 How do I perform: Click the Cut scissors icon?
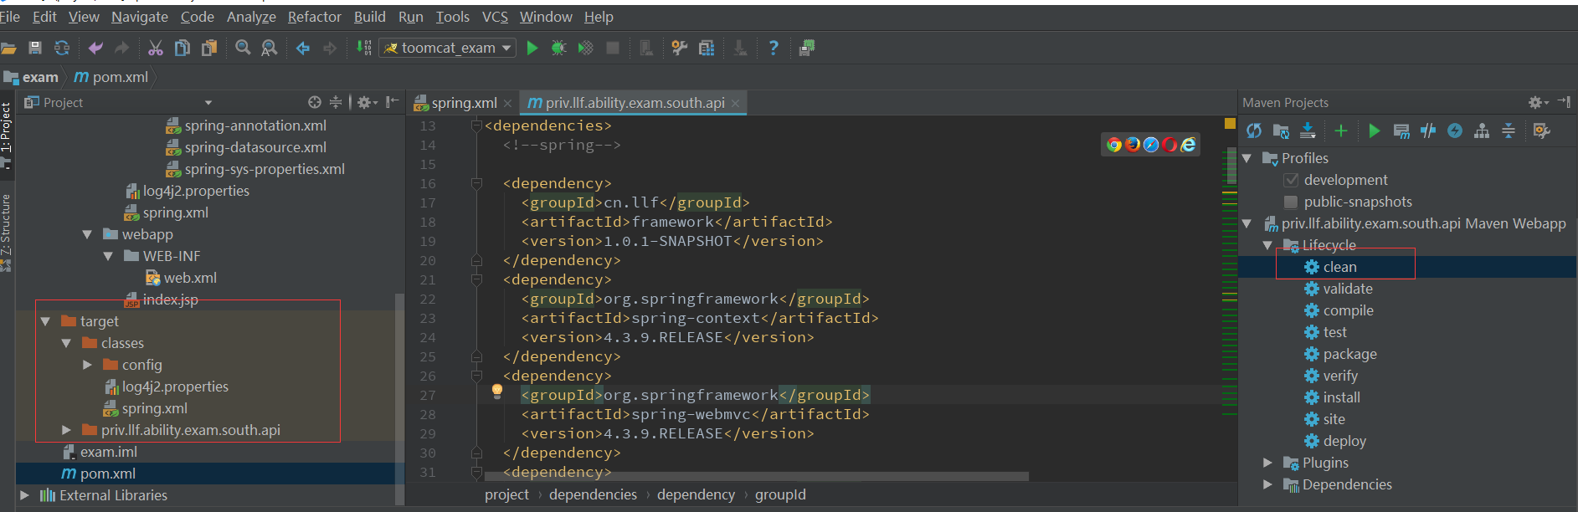click(x=156, y=49)
